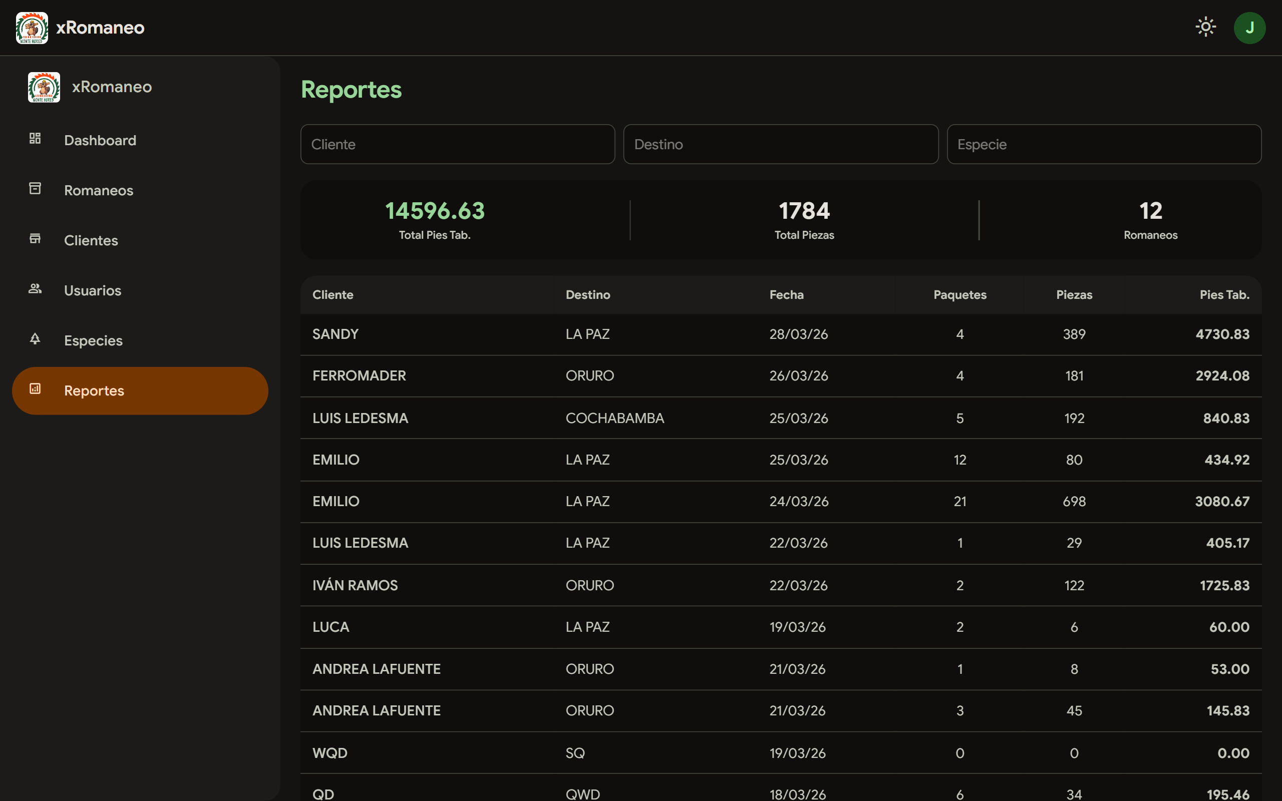Sort table by Pies Tab. header
1282x801 pixels.
(x=1224, y=294)
